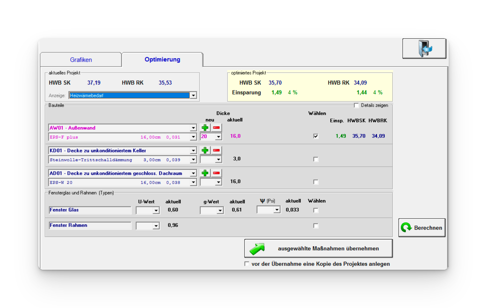Viewport: 487px width, 308px height.
Task: Uncheck the Wählen box for AW01 row
Action: 316,136
